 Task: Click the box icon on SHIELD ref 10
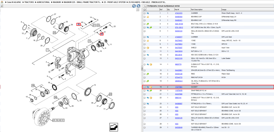tap(148, 48)
